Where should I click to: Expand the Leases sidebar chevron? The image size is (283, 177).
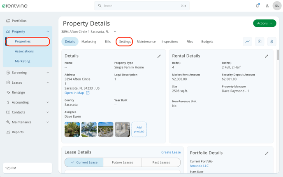tap(48, 83)
